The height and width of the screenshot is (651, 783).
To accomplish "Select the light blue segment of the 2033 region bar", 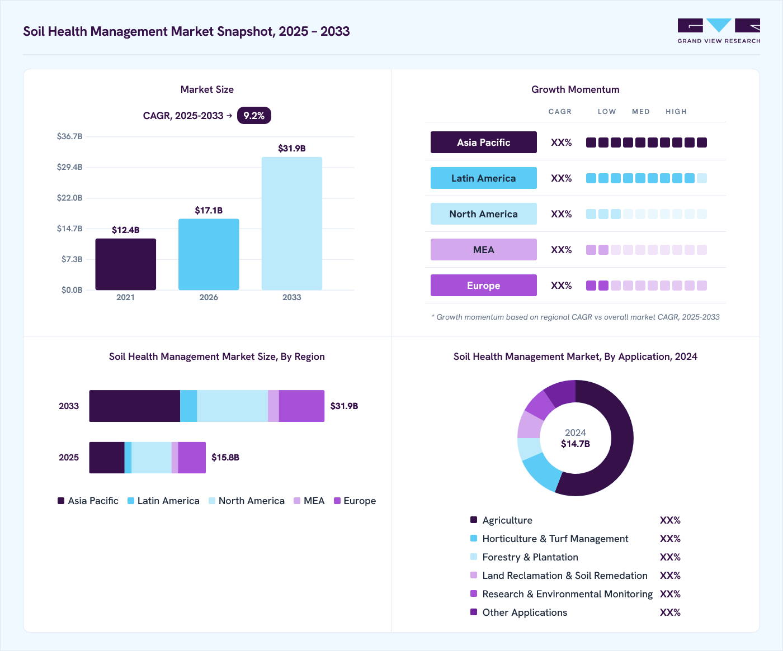I will pos(233,406).
